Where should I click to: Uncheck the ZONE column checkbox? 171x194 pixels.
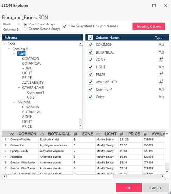click(91, 60)
